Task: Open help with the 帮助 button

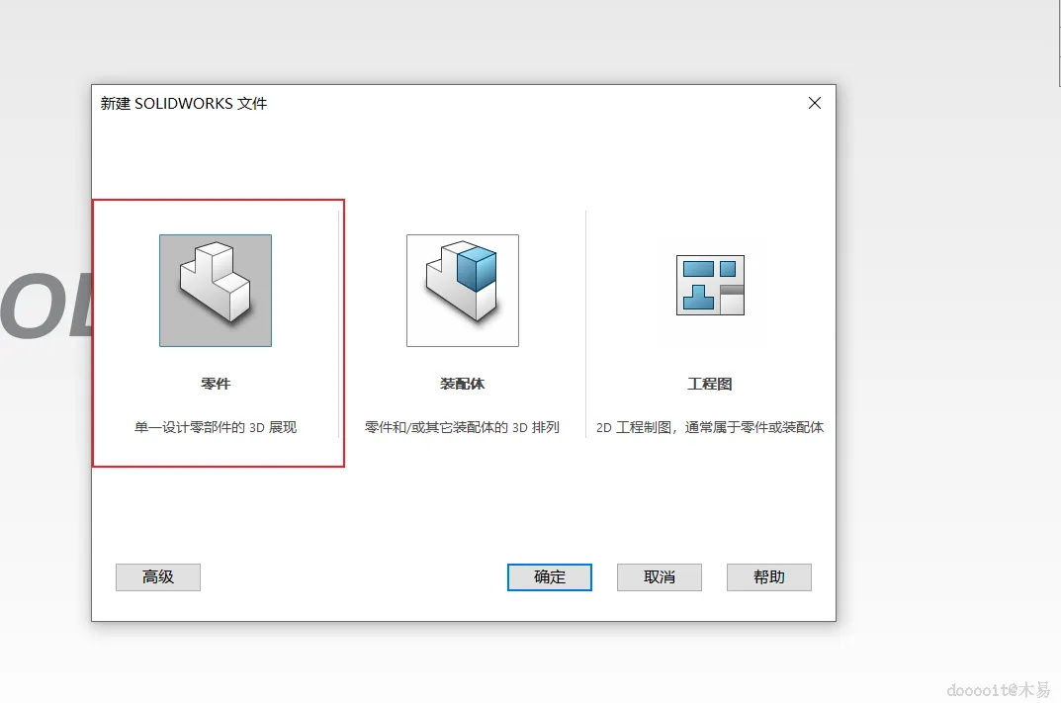Action: coord(768,577)
